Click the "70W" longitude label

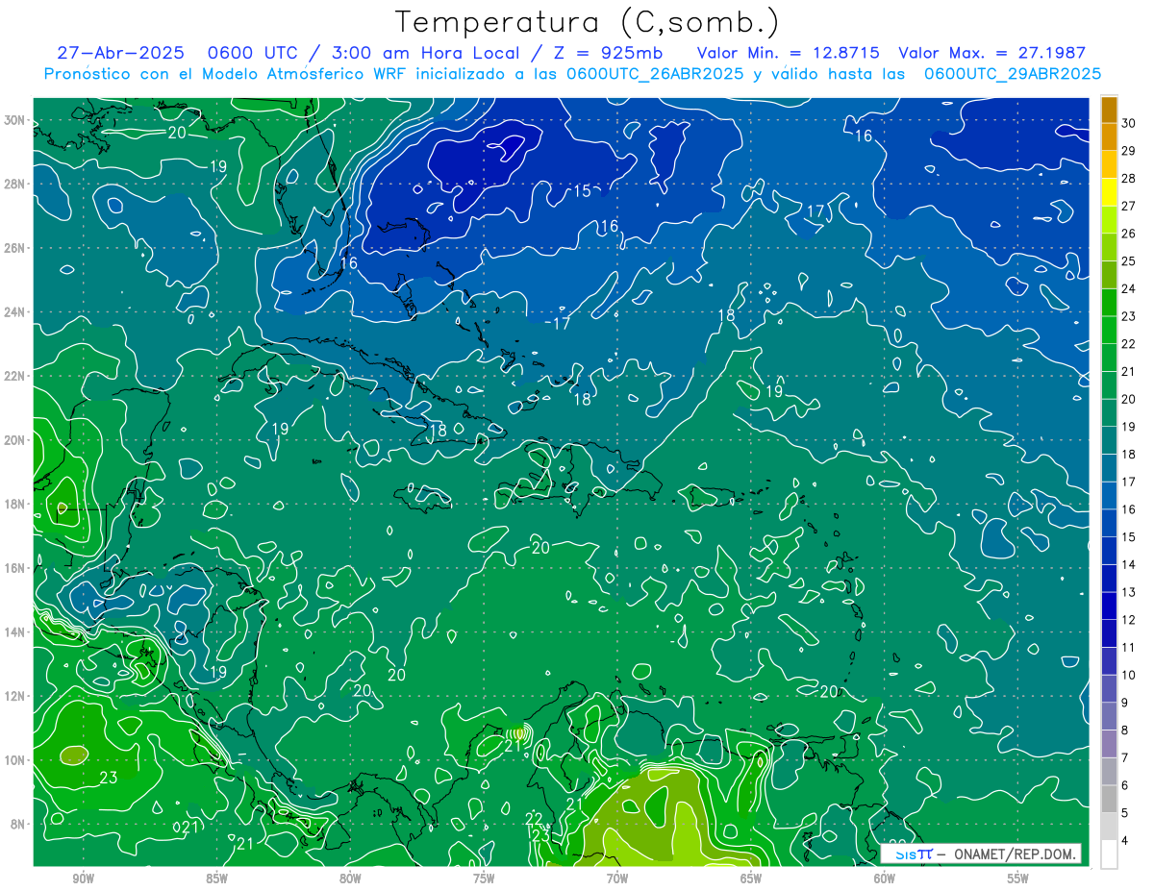point(617,879)
